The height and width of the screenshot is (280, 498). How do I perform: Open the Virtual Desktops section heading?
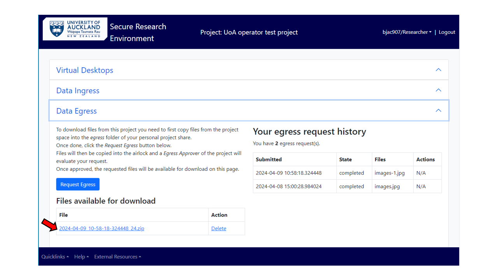tap(85, 70)
